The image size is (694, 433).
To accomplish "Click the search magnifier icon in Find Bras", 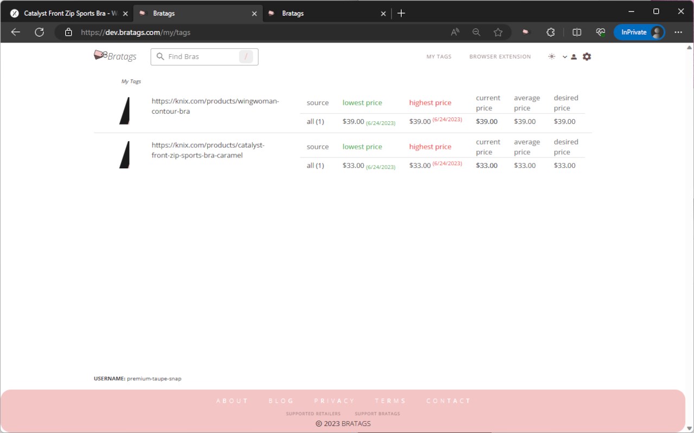I will (160, 56).
